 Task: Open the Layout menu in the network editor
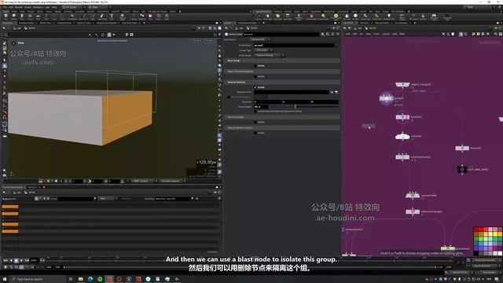pyautogui.click(x=386, y=34)
